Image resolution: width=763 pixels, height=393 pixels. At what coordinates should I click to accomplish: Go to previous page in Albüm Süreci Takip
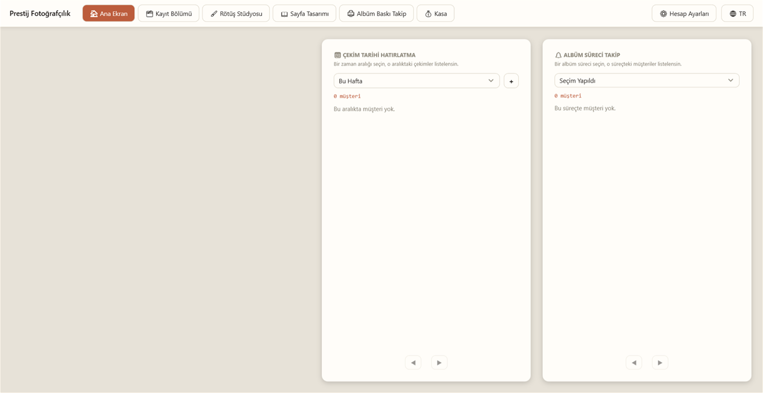[634, 363]
